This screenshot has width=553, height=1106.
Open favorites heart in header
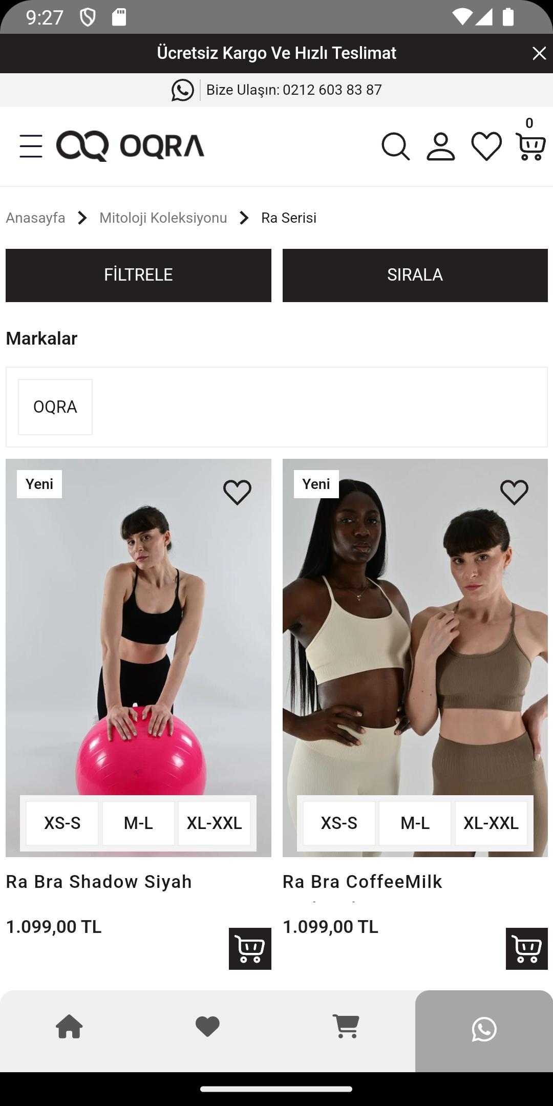coord(486,146)
